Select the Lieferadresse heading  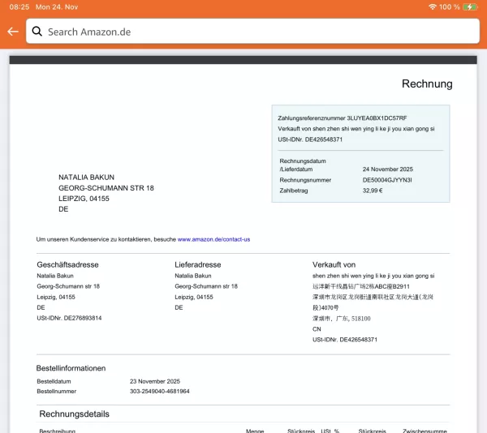tap(198, 264)
